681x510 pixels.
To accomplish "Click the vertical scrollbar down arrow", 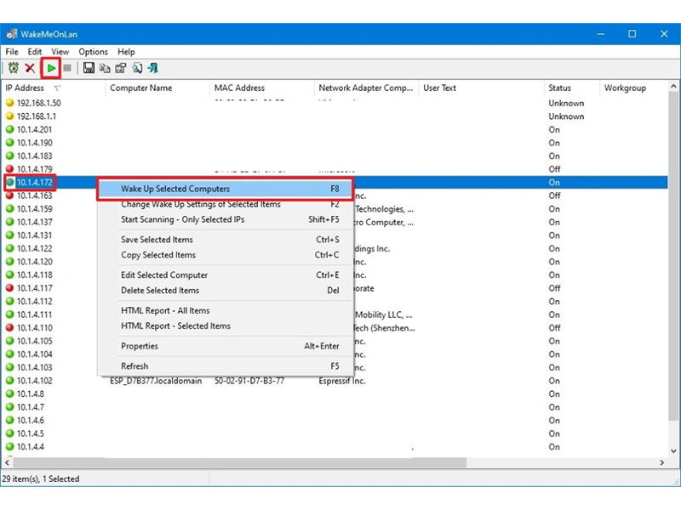I will click(673, 451).
